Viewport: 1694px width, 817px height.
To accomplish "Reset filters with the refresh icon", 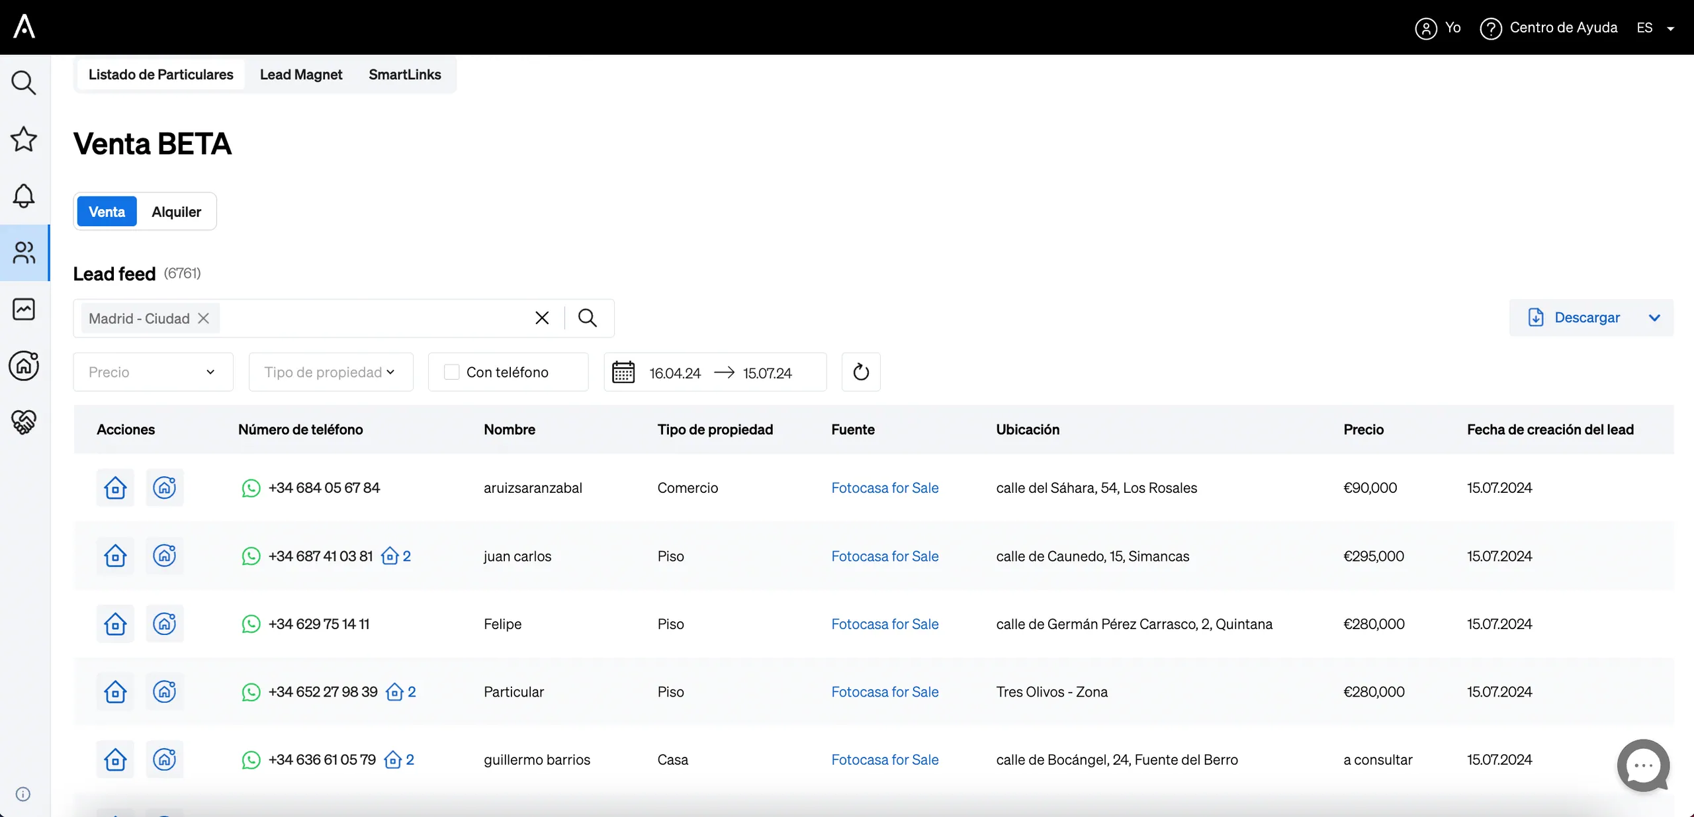I will 861,372.
